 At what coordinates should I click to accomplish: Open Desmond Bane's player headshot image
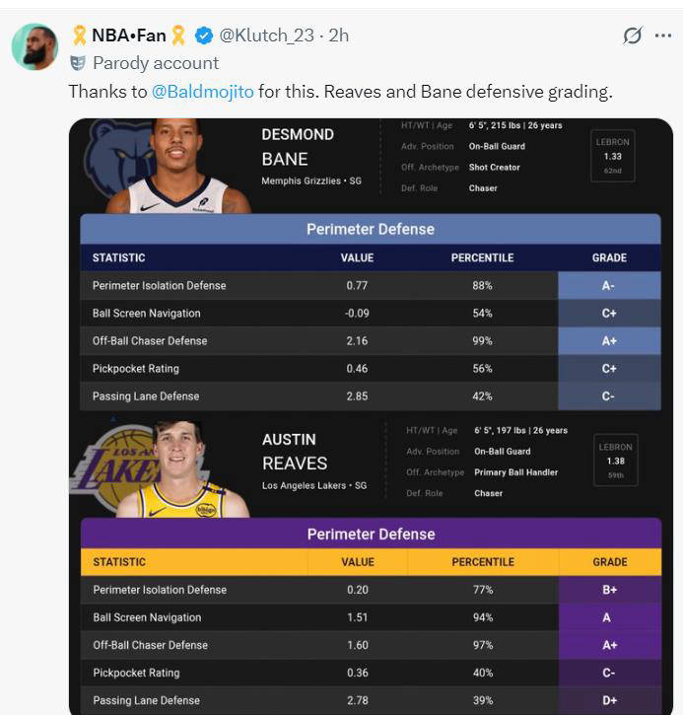click(x=177, y=166)
